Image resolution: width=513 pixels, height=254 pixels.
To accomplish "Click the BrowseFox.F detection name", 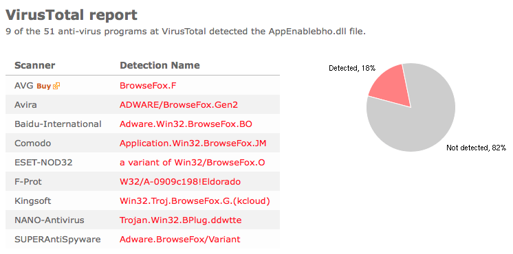I will point(149,86).
